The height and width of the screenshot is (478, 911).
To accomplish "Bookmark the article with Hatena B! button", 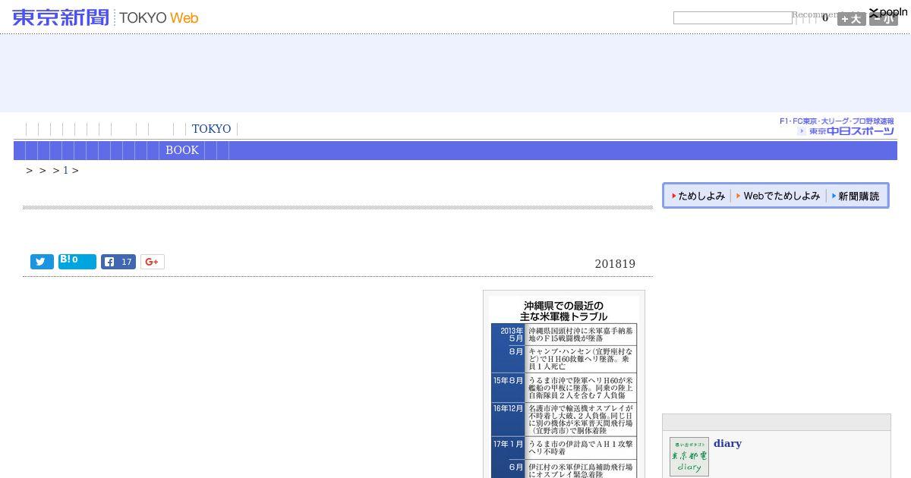I will pyautogui.click(x=77, y=262).
